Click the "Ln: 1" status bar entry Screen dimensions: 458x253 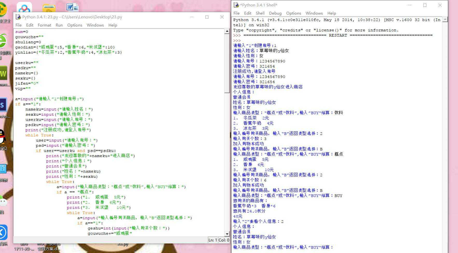tap(213, 240)
